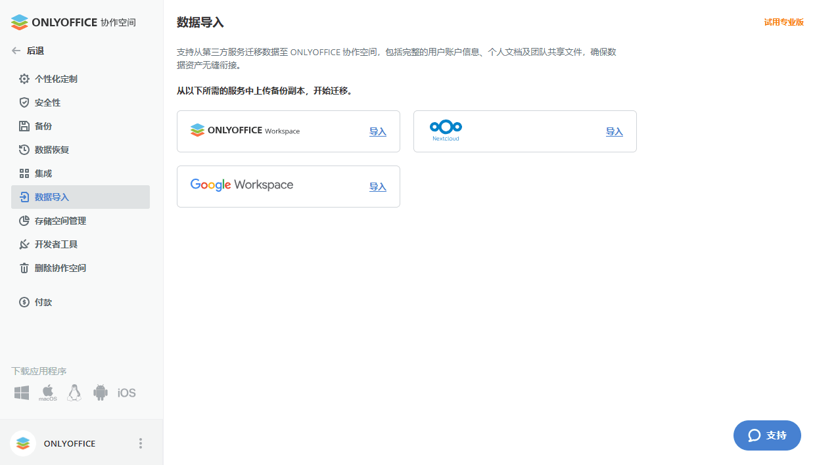Open the 支持 chat button
815x465 pixels.
pos(767,435)
